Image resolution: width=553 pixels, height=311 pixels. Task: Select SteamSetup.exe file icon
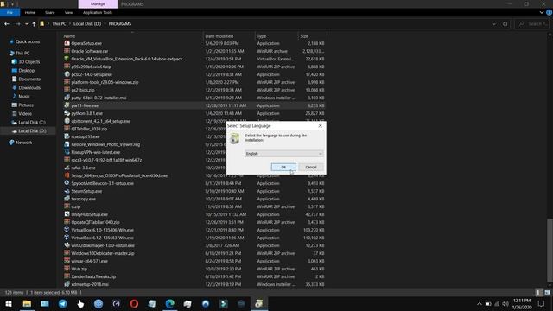67,191
